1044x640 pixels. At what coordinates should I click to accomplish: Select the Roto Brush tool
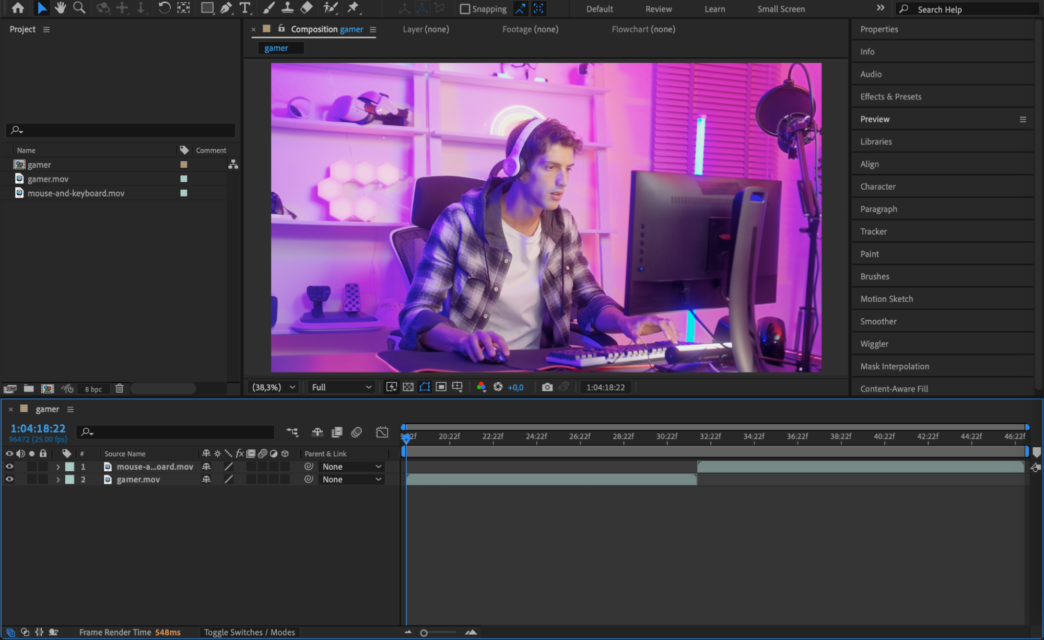click(330, 8)
